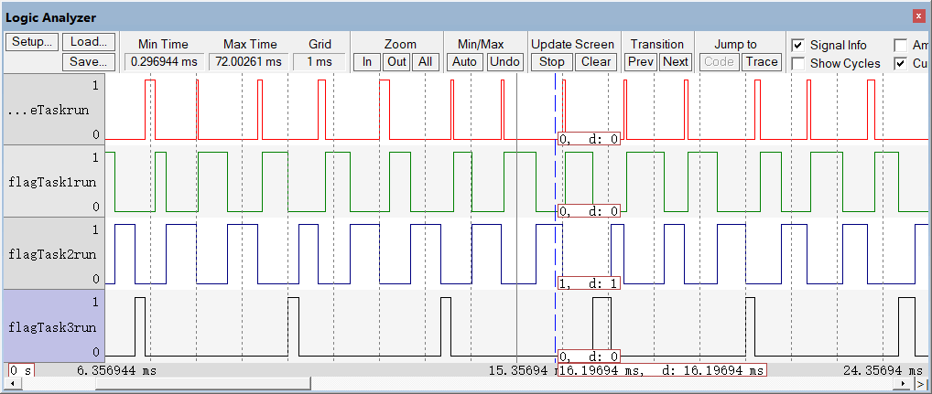Zoom Out of the waveform
Screen dimensions: 932x394
pyautogui.click(x=396, y=62)
